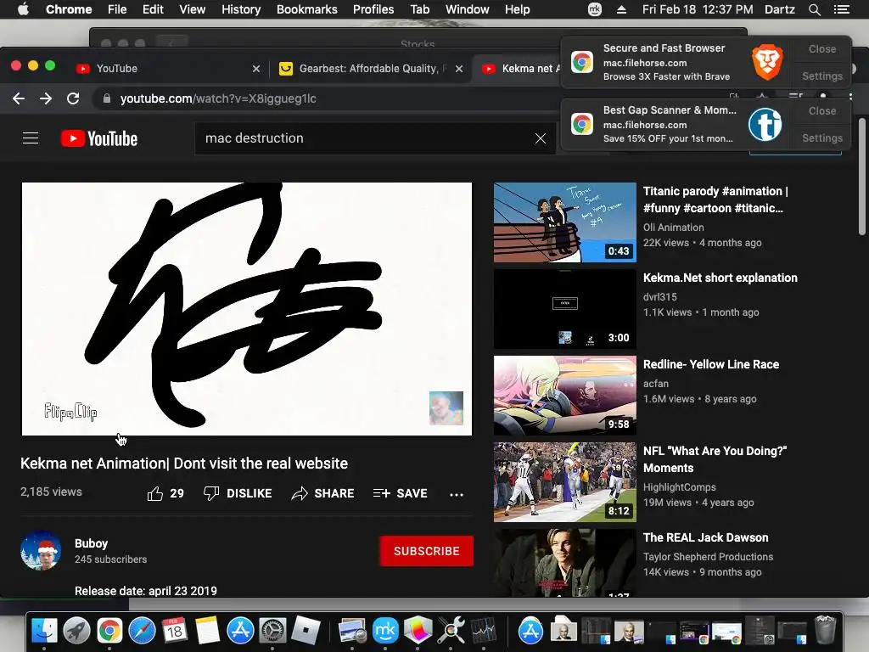Open the File menu
Viewport: 869px width, 652px height.
click(117, 9)
